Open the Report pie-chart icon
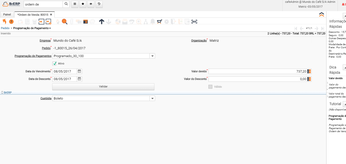This screenshot has width=346, height=164. 118,22
